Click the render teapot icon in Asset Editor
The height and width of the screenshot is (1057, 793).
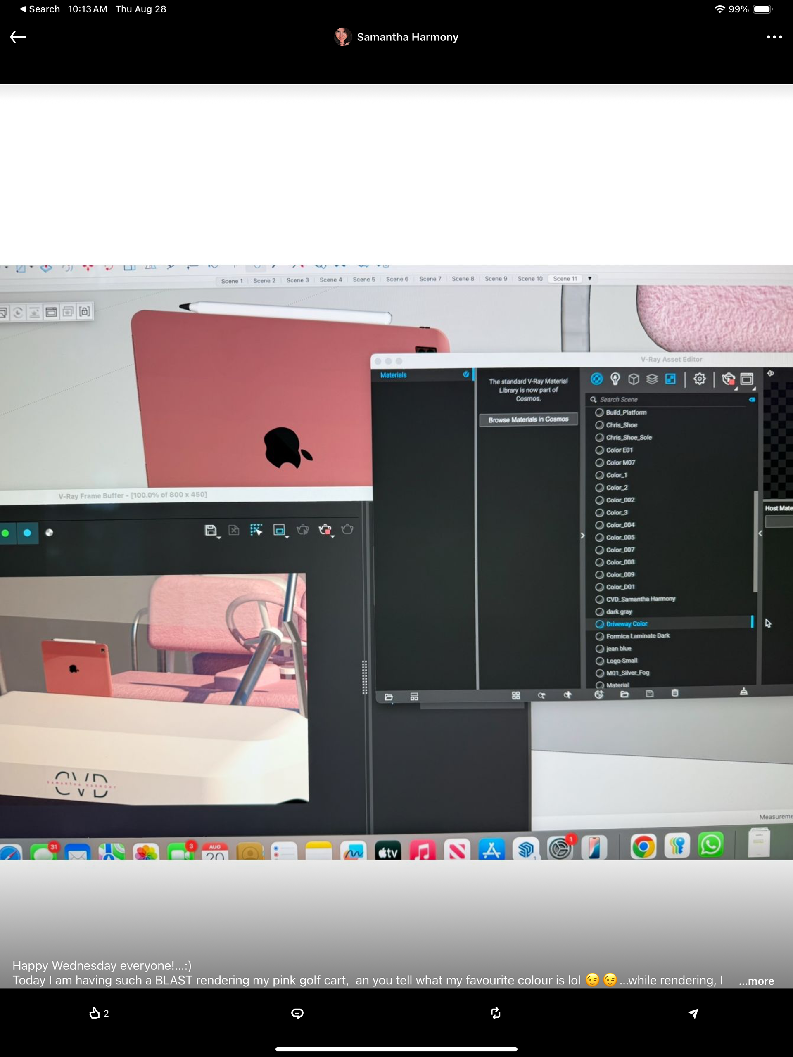click(728, 379)
